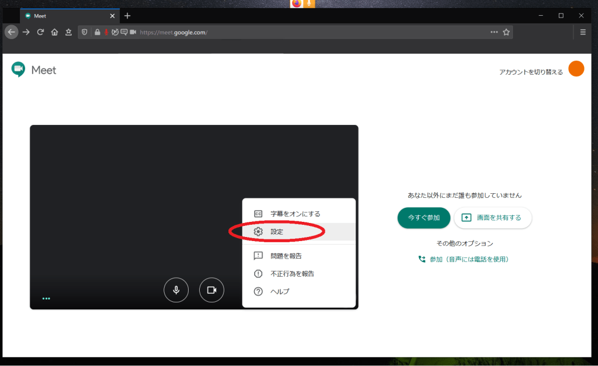Choose 不正行為を報告 menu item

pyautogui.click(x=299, y=274)
